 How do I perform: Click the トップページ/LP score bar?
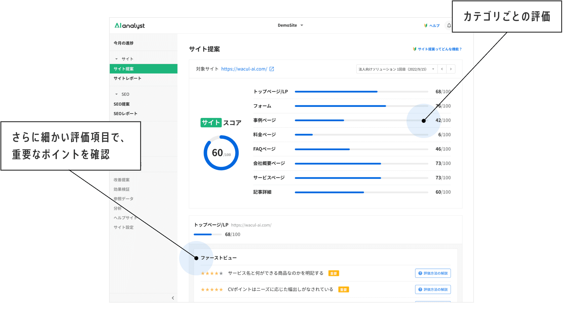[x=361, y=92]
